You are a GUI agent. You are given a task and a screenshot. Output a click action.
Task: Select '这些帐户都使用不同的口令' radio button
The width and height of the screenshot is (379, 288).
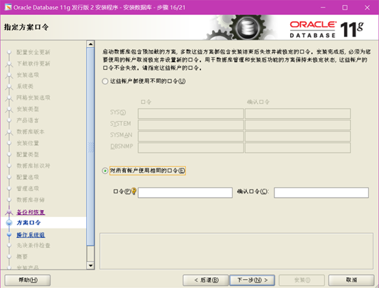(105, 81)
